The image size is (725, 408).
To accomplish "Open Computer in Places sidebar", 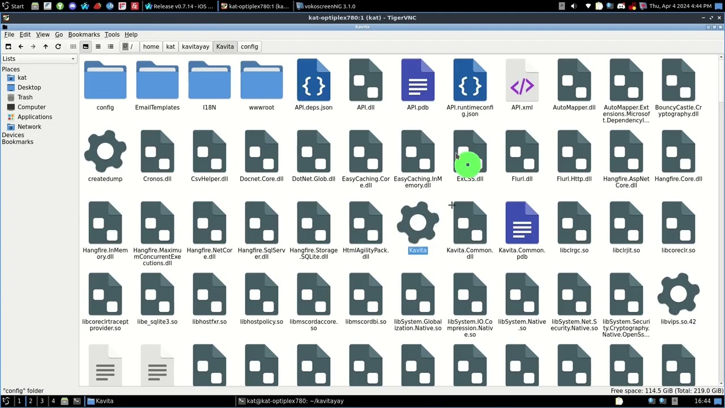I will tap(31, 107).
